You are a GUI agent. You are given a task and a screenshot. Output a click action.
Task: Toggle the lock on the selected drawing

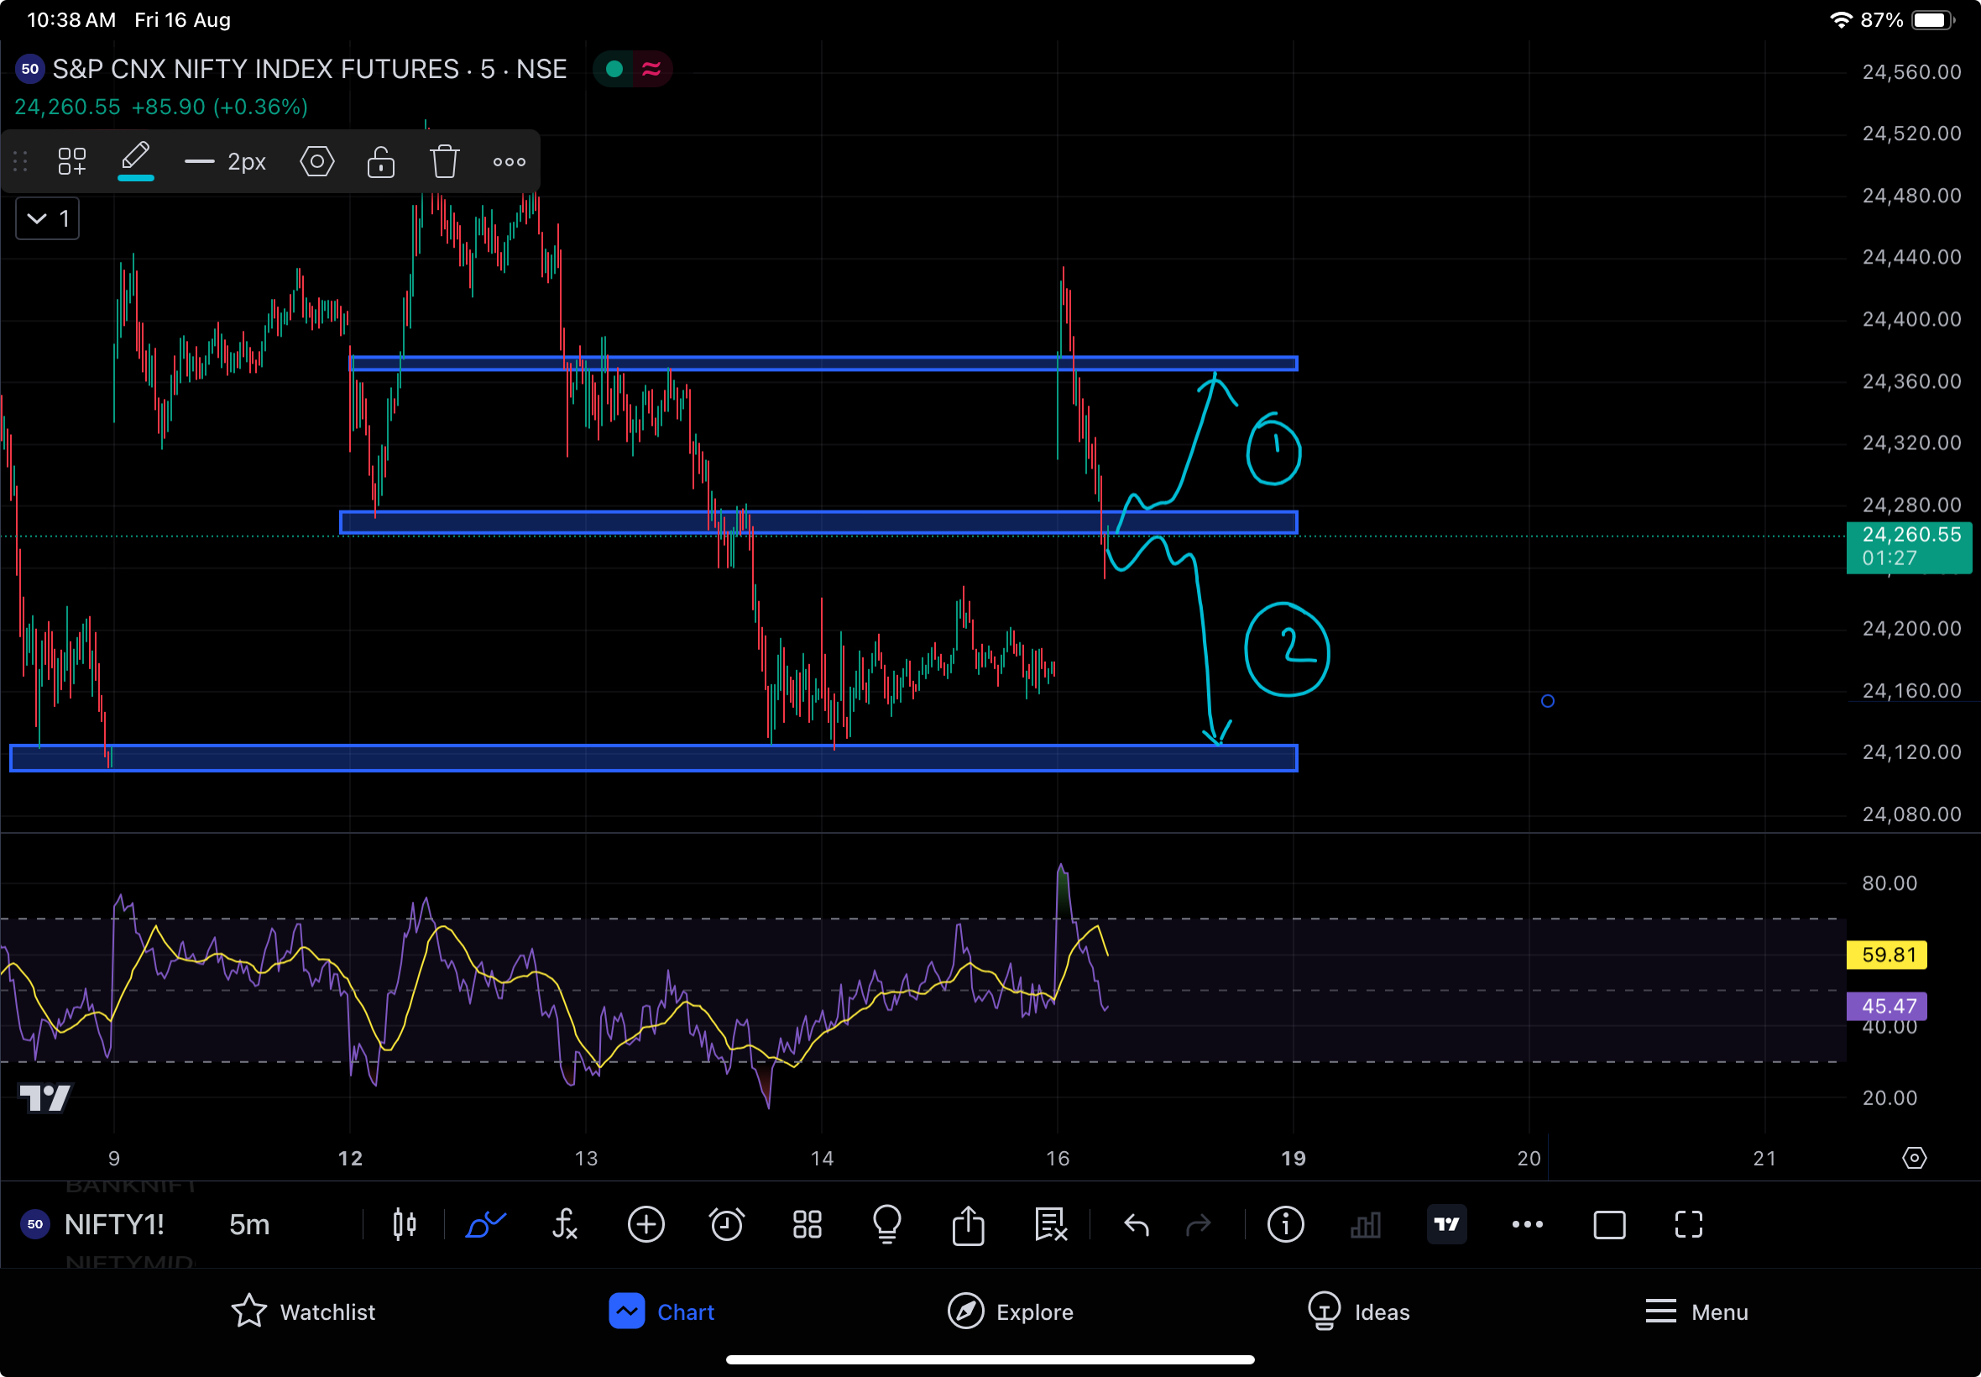pos(380,161)
